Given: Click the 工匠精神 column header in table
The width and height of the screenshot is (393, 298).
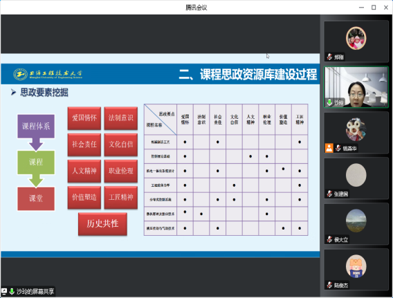Looking at the screenshot, I should click(x=300, y=120).
